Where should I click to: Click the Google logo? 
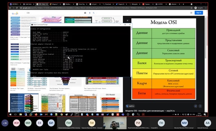coord(15,13)
